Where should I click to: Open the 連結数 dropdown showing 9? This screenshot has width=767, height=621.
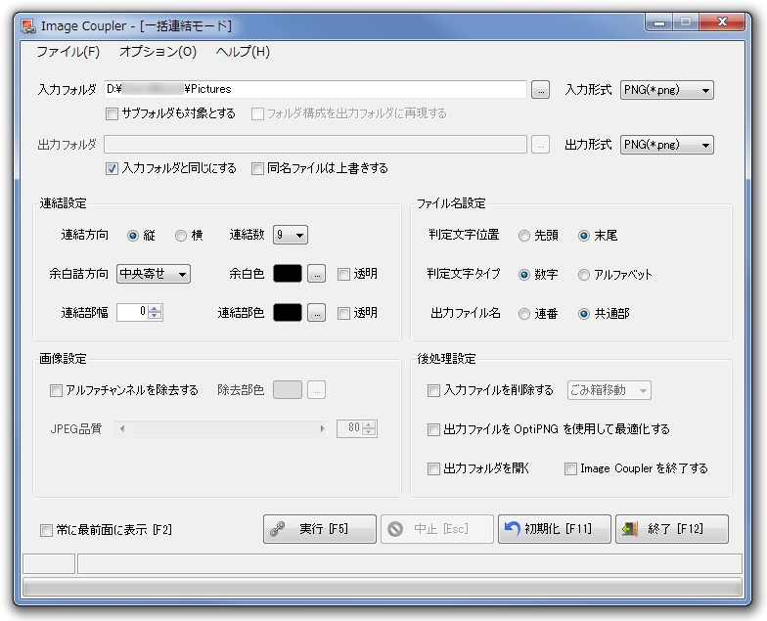[x=290, y=235]
